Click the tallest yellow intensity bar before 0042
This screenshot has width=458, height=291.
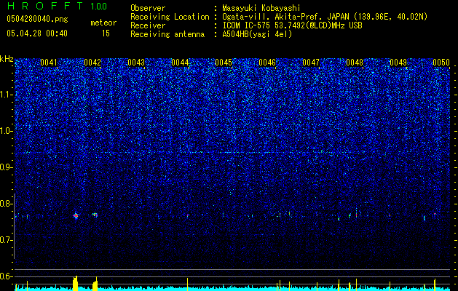pos(75,283)
